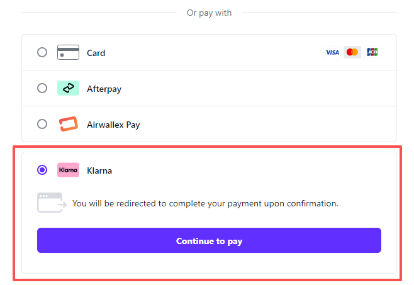Click the Visa brand logo

[x=332, y=52]
